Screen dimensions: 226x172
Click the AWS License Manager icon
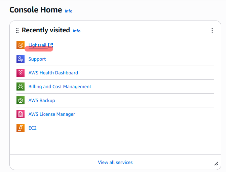21,114
